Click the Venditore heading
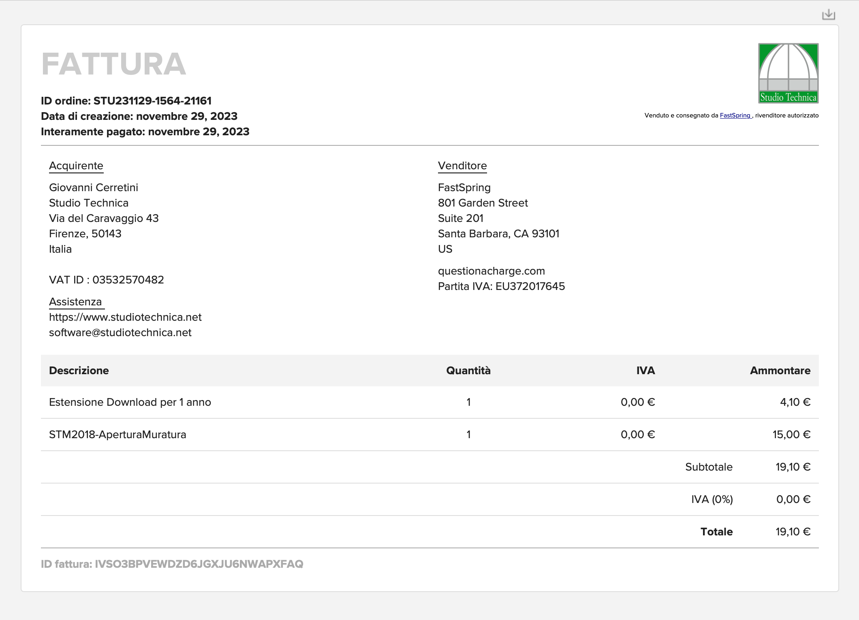Viewport: 859px width, 620px height. click(x=462, y=166)
